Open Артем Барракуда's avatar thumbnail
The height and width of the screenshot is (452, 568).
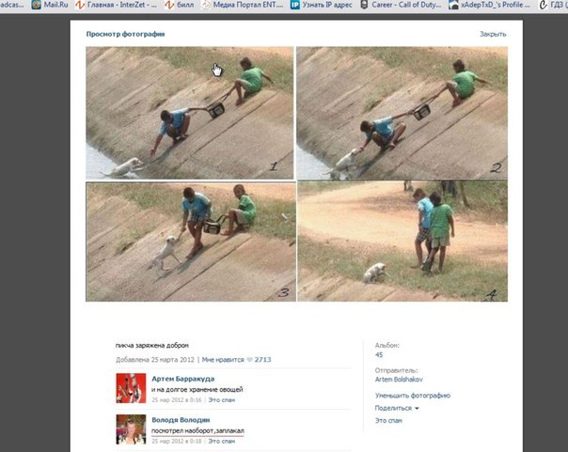coord(131,388)
